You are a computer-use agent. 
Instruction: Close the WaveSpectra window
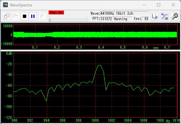(173, 5)
